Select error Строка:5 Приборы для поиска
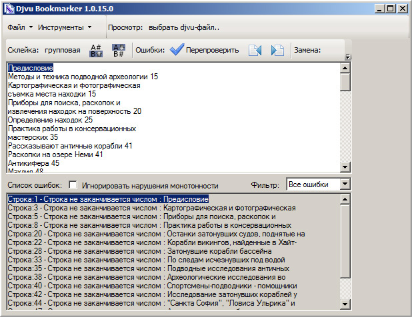 141,216
